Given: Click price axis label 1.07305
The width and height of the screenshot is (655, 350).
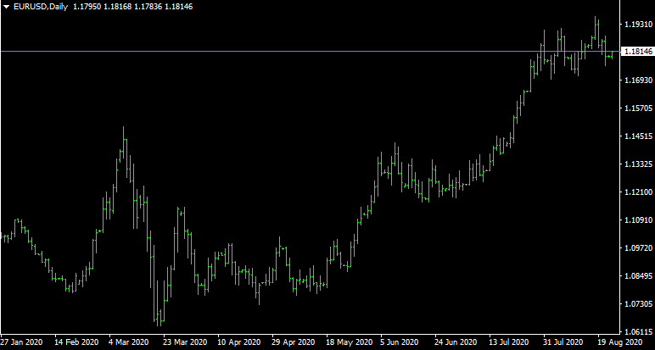Looking at the screenshot, I should 637,303.
